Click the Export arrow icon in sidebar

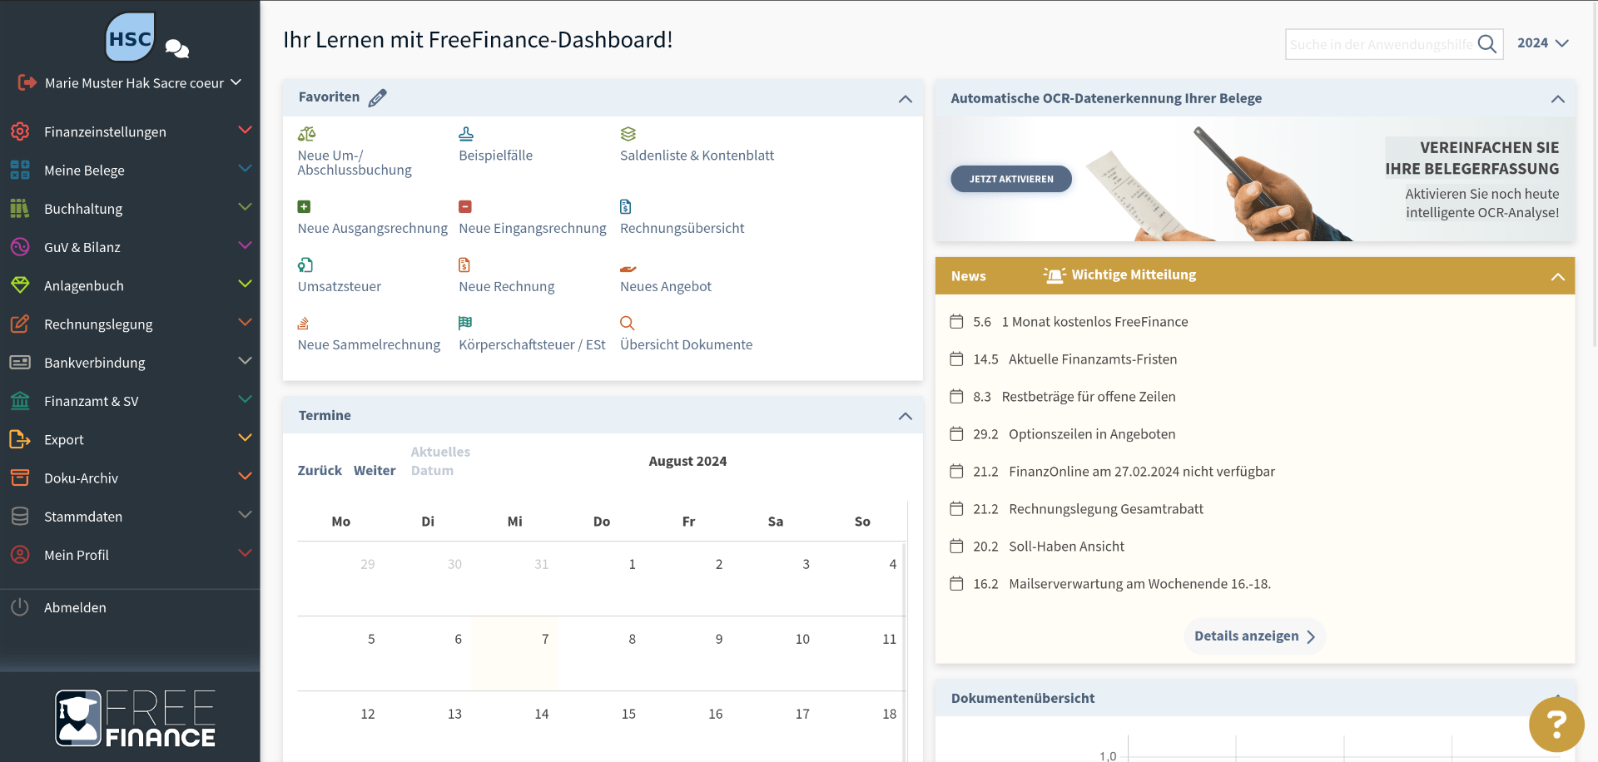20,439
